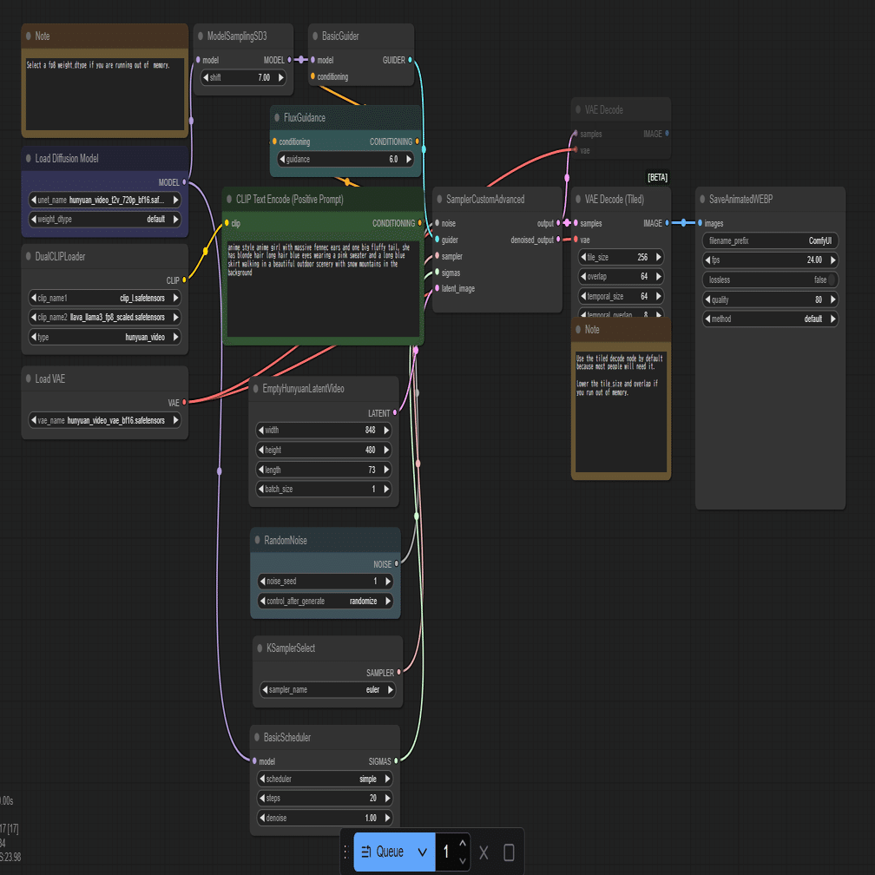Click the quality slider in SaveAnimatedWEBP
Viewport: 875px width, 875px height.
click(x=770, y=299)
